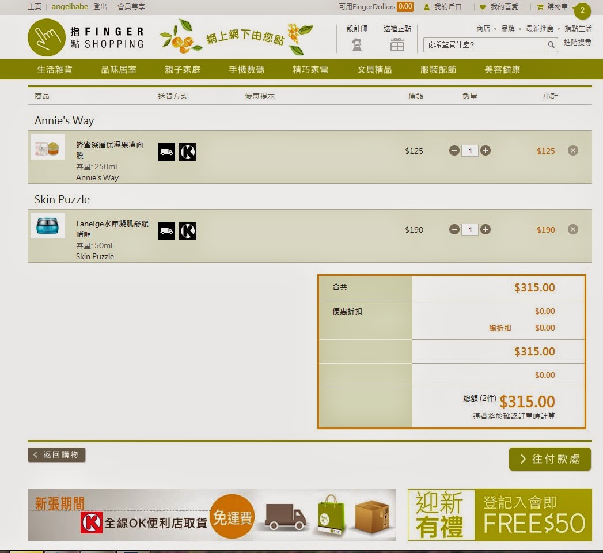Click the 會員尊享 member link
This screenshot has width=603, height=553.
click(131, 6)
